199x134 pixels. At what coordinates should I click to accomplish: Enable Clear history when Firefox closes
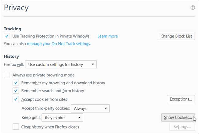16,126
